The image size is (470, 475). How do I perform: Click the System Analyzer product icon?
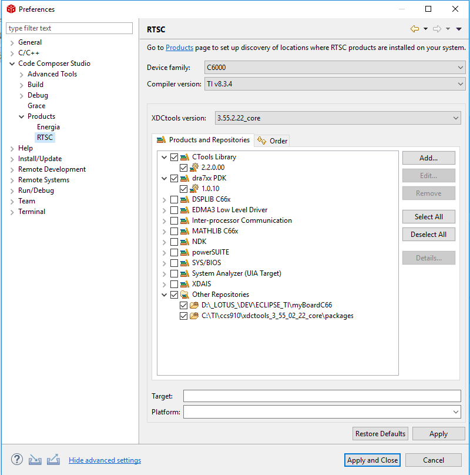(184, 273)
